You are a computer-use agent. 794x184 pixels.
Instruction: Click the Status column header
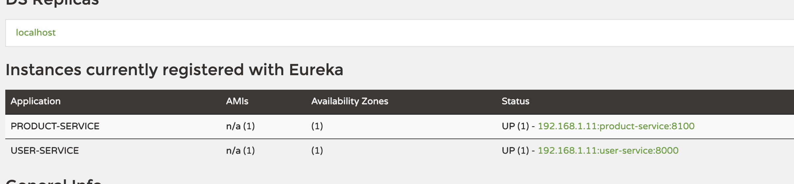pos(516,101)
